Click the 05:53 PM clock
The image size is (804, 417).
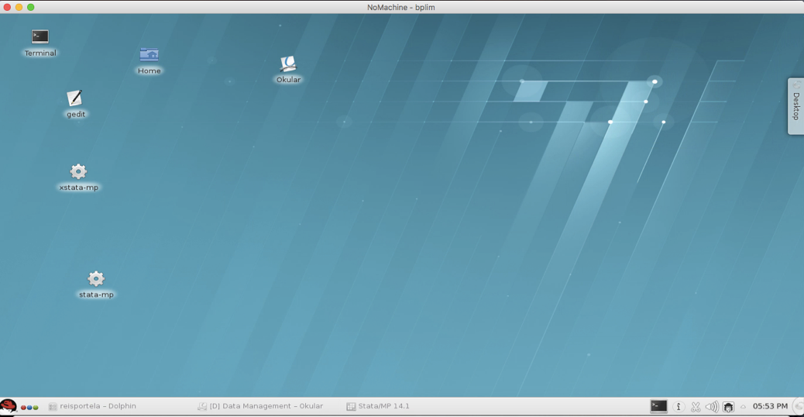[x=770, y=406]
